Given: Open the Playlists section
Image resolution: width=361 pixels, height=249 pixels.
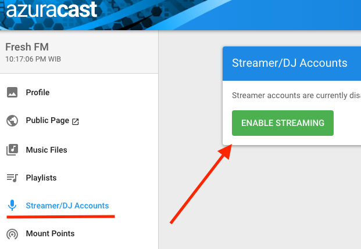Looking at the screenshot, I should 41,178.
